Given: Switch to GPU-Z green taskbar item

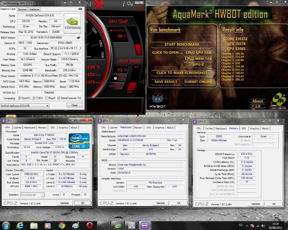Looking at the screenshot, I should coord(118,225).
